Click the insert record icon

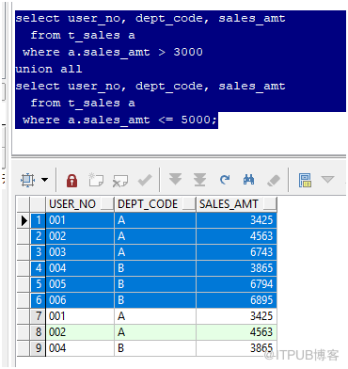[96, 180]
